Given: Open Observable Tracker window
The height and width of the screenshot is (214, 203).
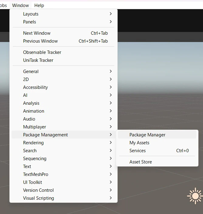Looking at the screenshot, I should click(x=64, y=52).
